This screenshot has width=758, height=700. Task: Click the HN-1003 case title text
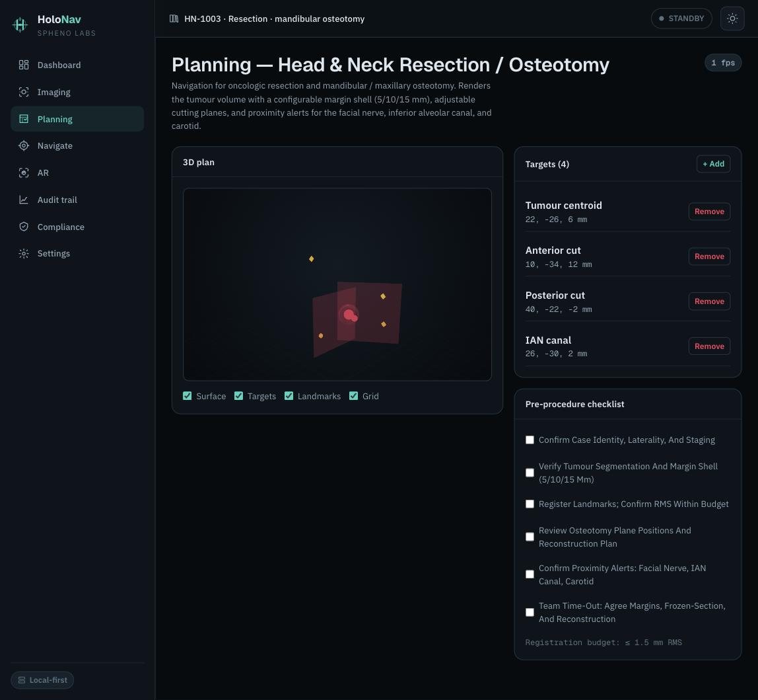274,19
